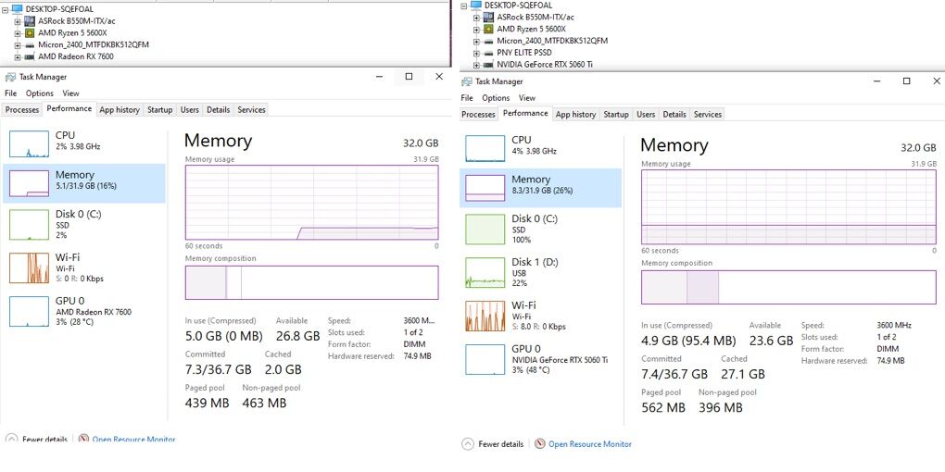
Task: Collapse Fewer details in the NVIDIA Task Manager
Action: tap(493, 444)
